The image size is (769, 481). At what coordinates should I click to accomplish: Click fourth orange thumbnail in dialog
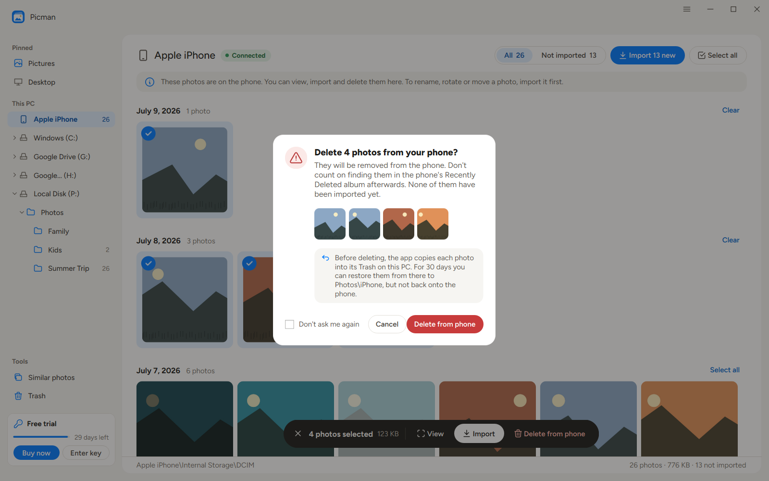point(433,224)
